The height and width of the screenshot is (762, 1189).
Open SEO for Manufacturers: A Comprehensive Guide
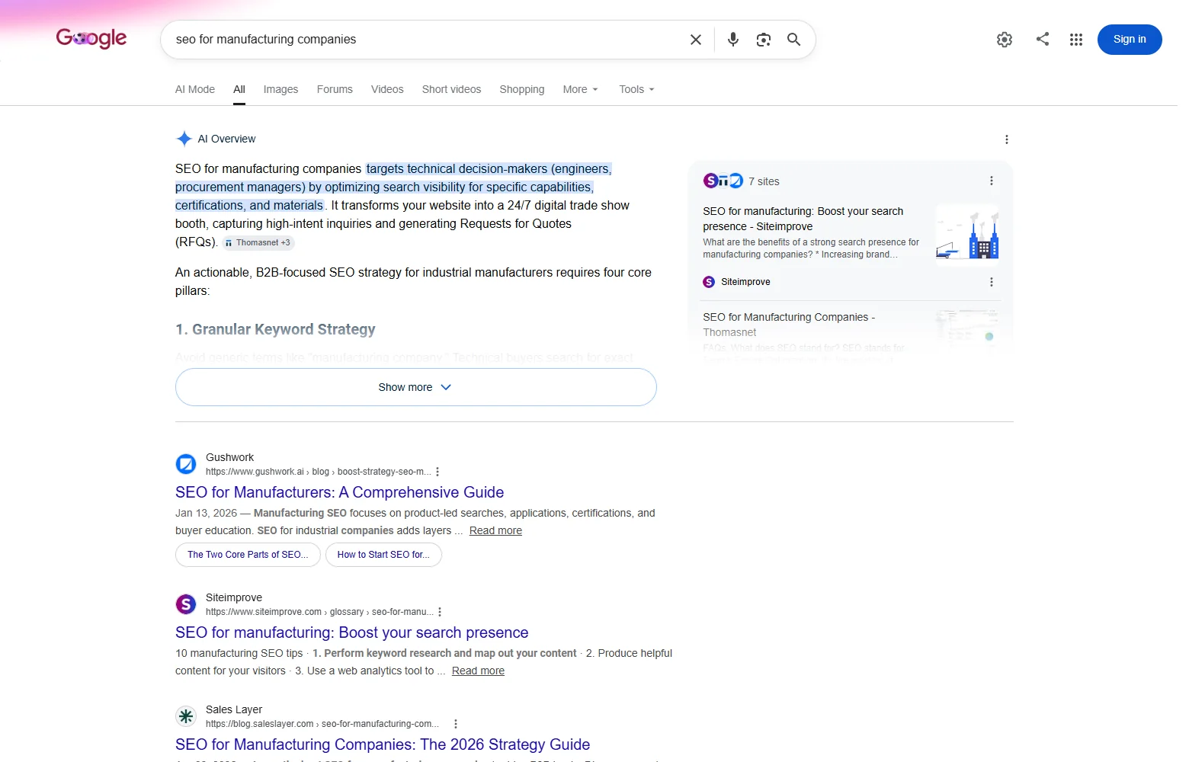339,492
